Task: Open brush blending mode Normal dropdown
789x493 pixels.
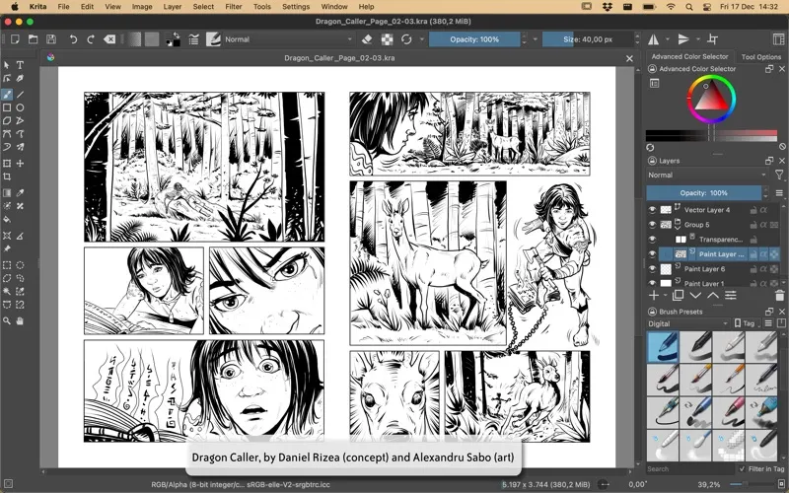Action: [288, 39]
